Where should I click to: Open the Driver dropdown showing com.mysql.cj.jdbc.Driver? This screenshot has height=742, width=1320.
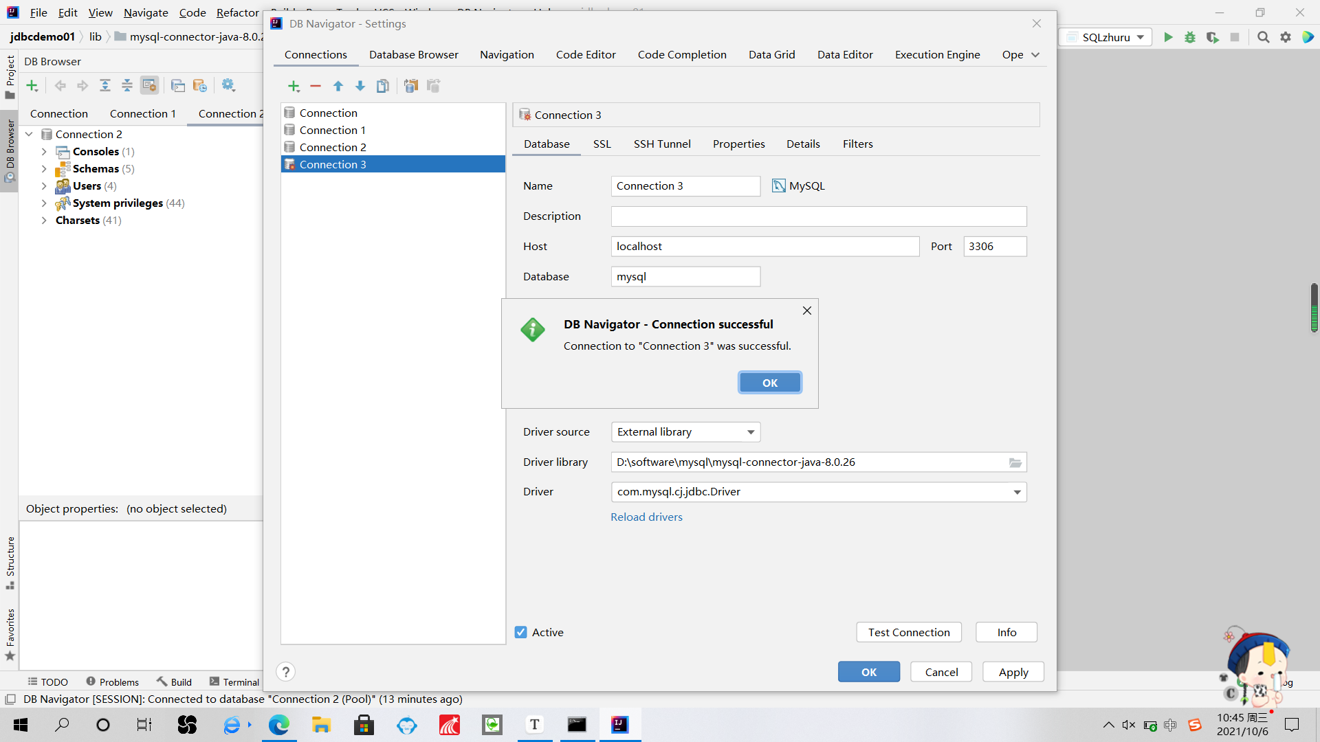point(1016,492)
